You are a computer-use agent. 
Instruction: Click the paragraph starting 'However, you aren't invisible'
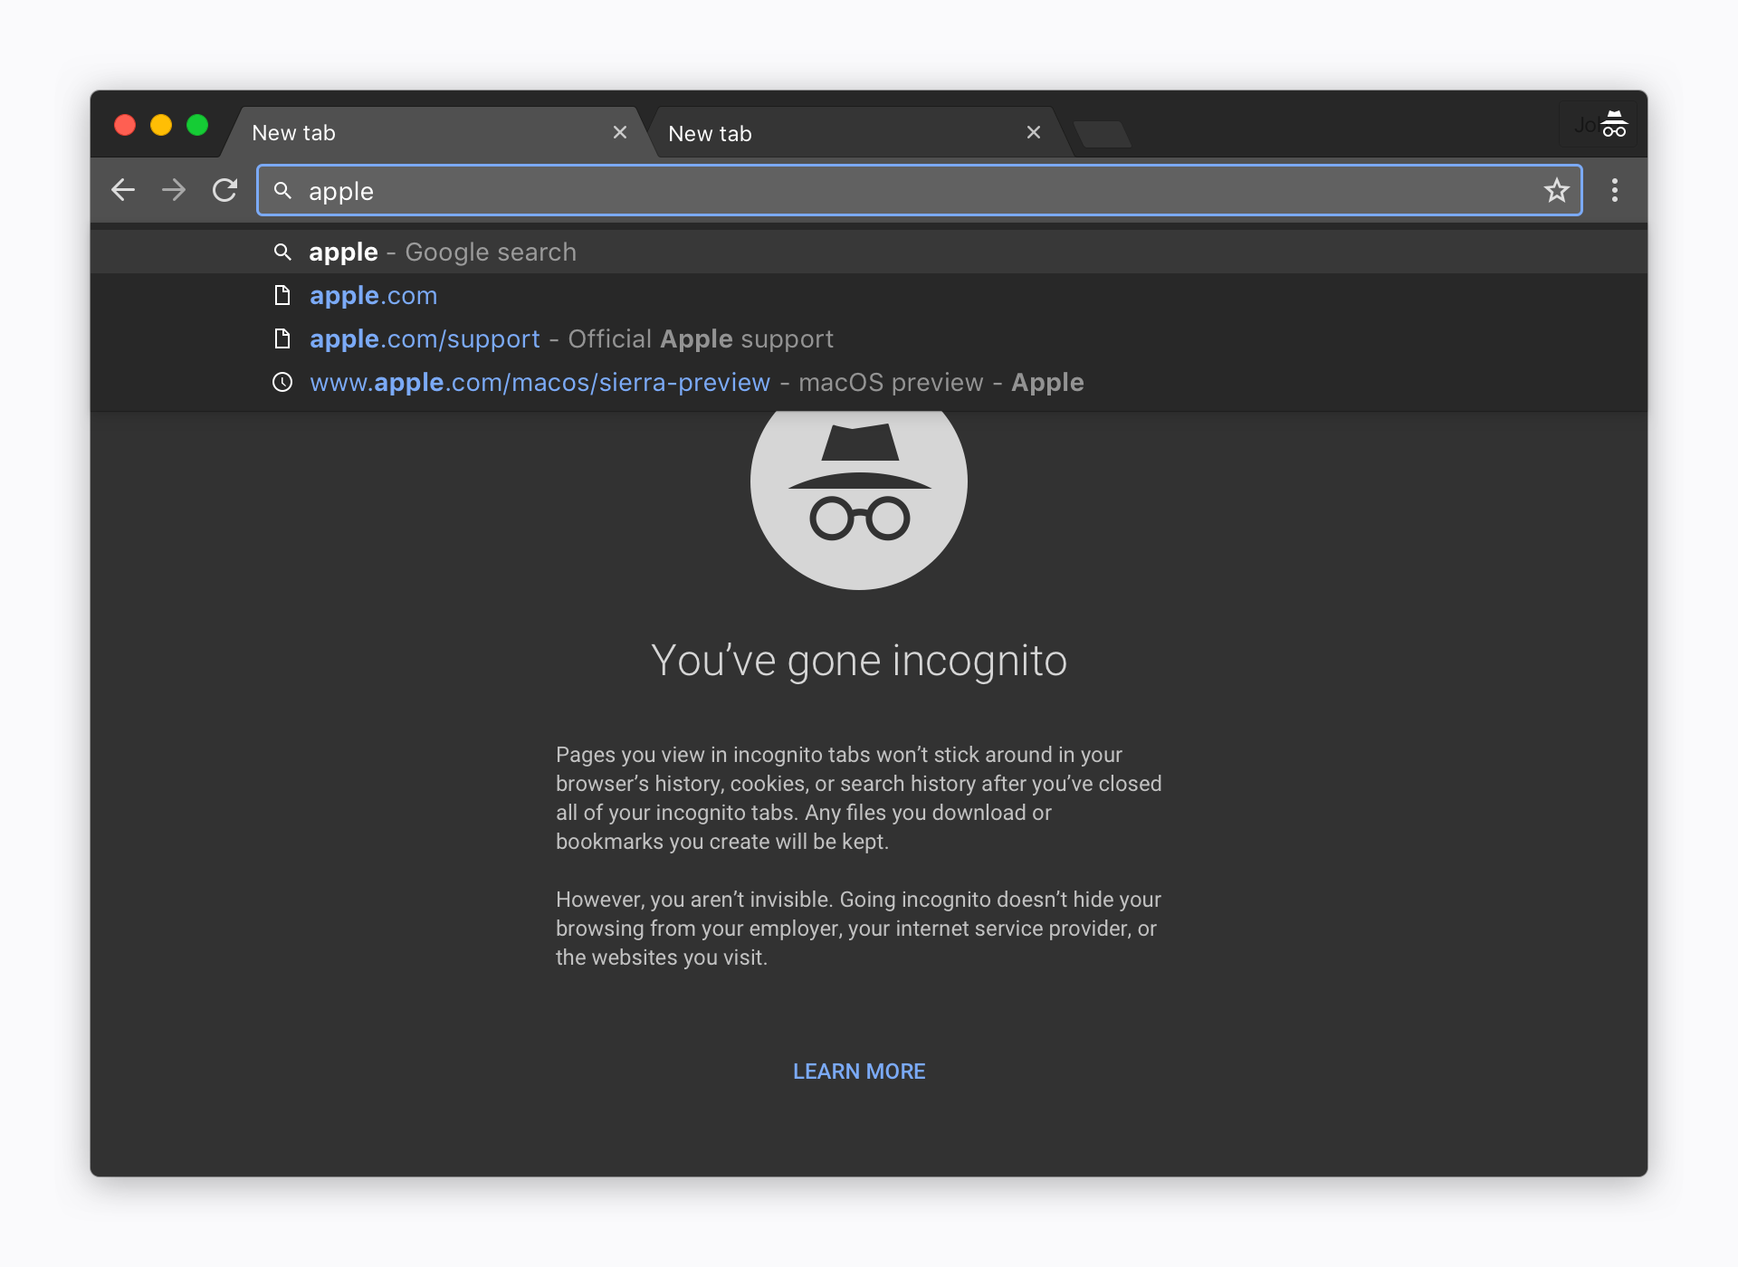[x=859, y=929]
